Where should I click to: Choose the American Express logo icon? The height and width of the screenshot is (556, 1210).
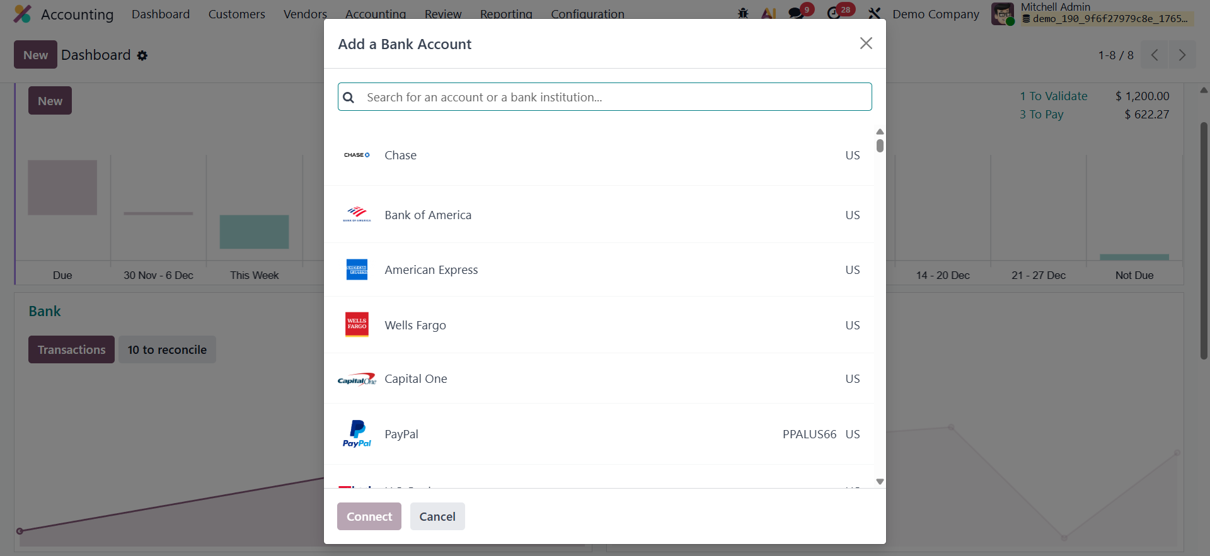pyautogui.click(x=357, y=269)
